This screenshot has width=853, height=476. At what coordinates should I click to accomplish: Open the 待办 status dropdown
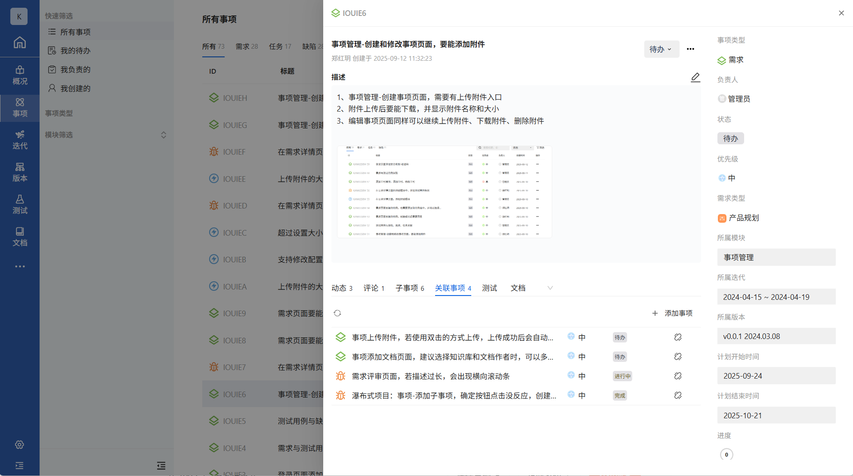pos(661,49)
